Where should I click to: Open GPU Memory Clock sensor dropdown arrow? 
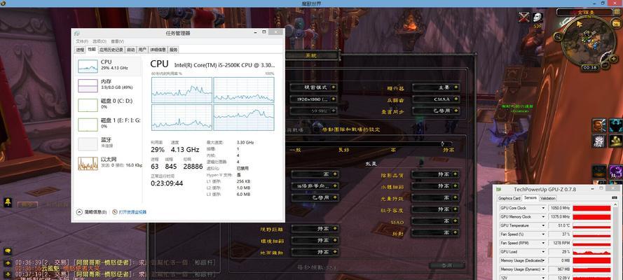coord(543,217)
